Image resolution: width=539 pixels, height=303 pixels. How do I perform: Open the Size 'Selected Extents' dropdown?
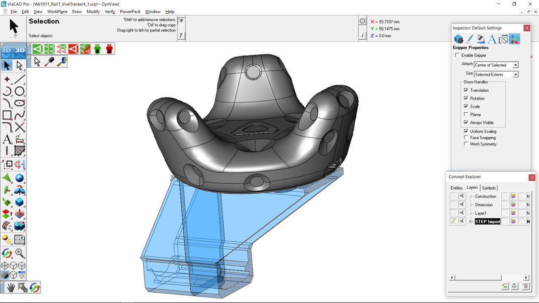(515, 75)
